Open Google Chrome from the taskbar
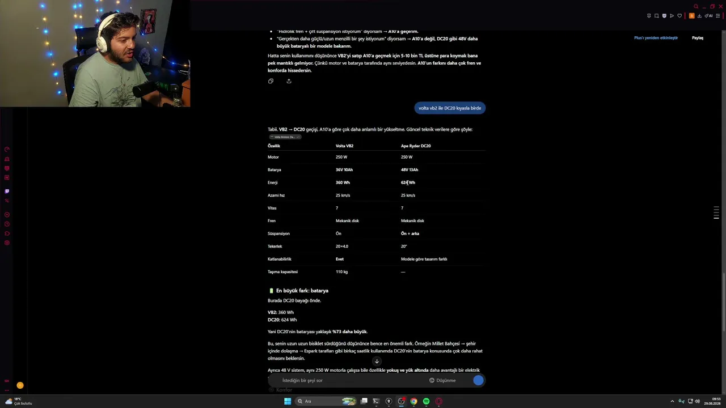The width and height of the screenshot is (726, 408). point(413,401)
